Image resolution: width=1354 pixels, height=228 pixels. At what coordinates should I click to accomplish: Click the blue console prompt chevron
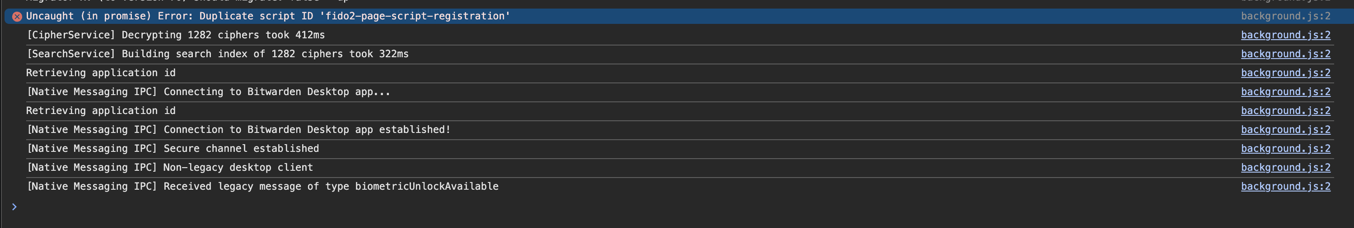click(14, 207)
